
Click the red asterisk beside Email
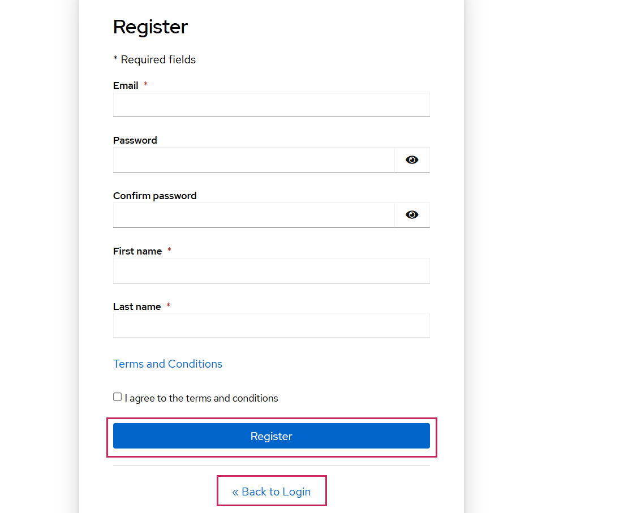pos(145,85)
